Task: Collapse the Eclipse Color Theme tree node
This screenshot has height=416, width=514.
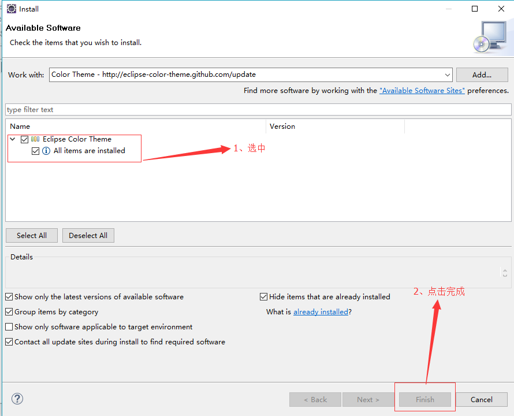Action: click(13, 139)
